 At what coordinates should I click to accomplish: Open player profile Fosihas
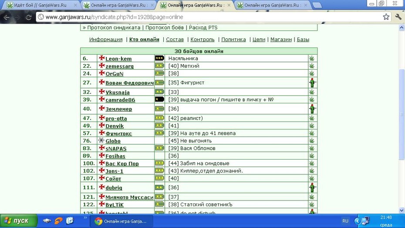coord(115,156)
